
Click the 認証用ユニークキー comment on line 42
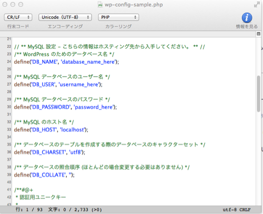41,197
